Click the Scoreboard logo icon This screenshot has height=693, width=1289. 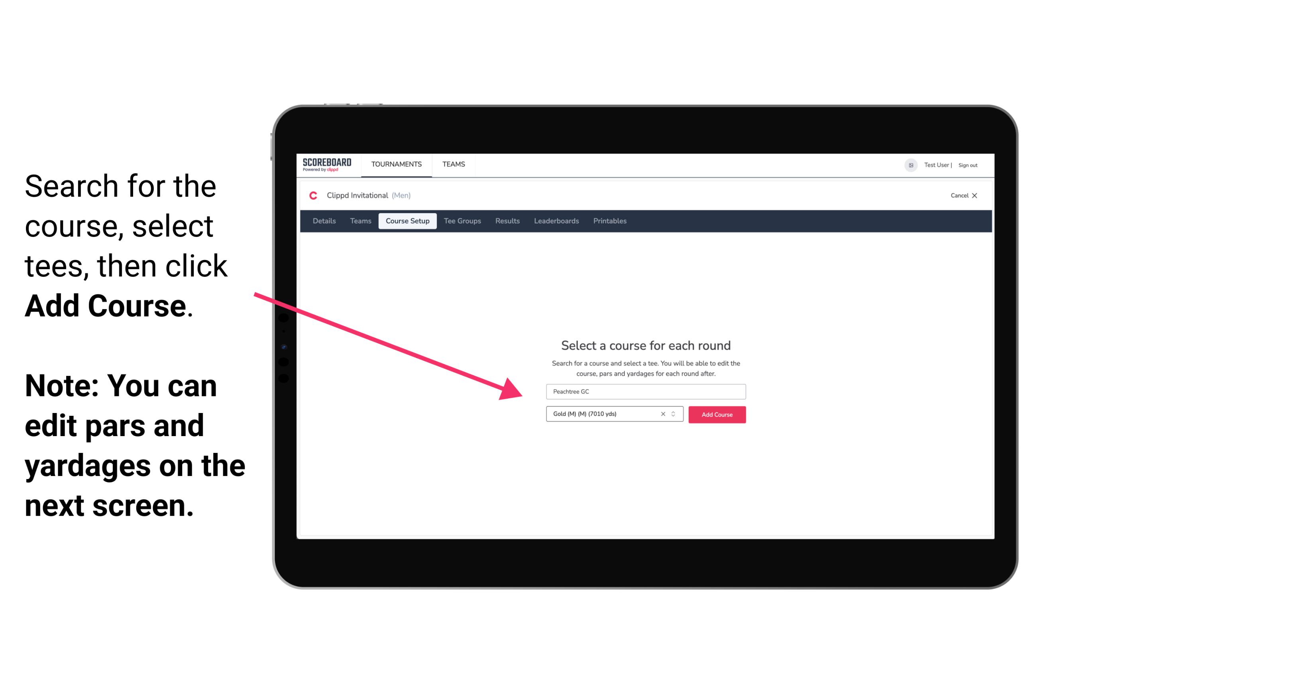[327, 166]
